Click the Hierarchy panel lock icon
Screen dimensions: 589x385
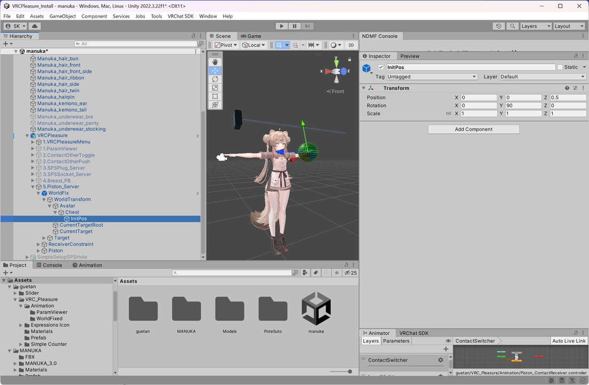(x=193, y=36)
